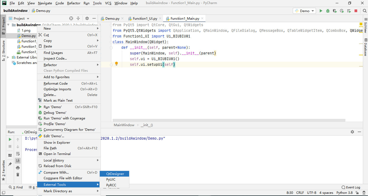368x196 pixels.
Task: Expand the New submenu
Action: 69,28
